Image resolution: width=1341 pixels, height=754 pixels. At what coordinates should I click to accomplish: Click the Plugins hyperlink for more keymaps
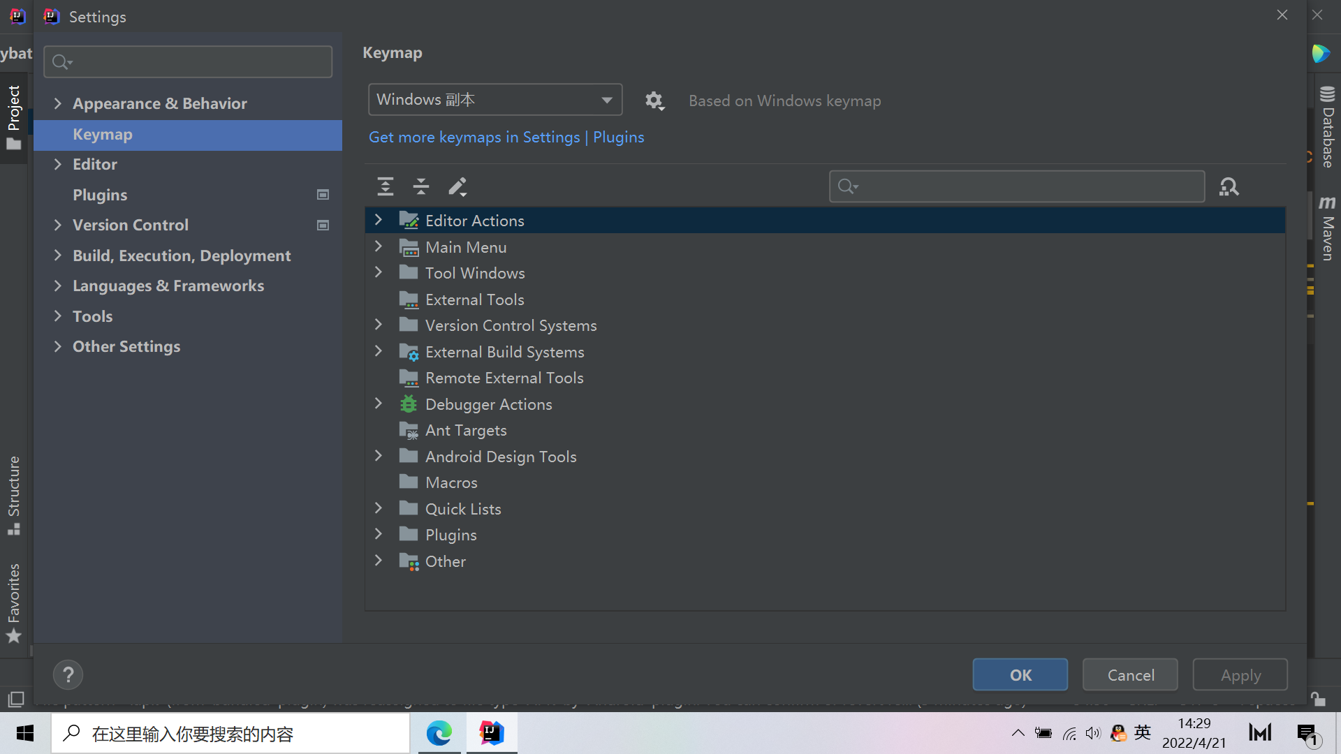[618, 138]
